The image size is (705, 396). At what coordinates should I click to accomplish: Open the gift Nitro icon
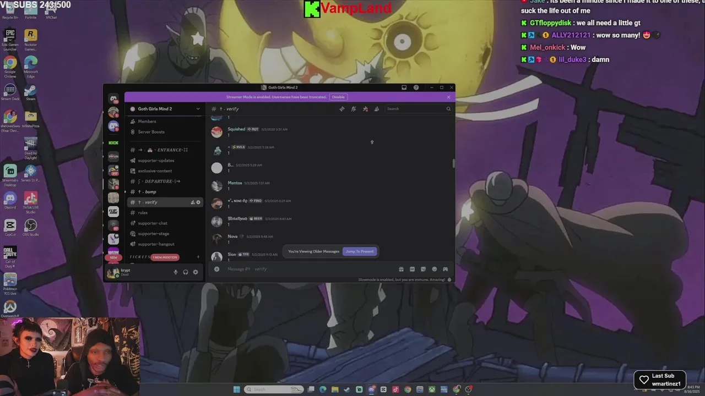401,269
